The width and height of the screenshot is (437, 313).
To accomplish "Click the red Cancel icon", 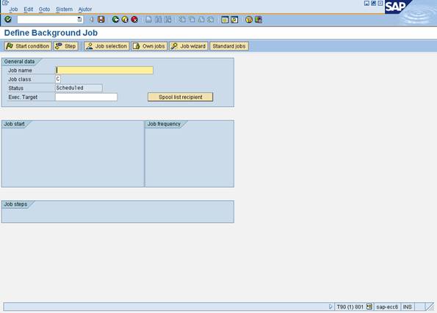I will [134, 20].
